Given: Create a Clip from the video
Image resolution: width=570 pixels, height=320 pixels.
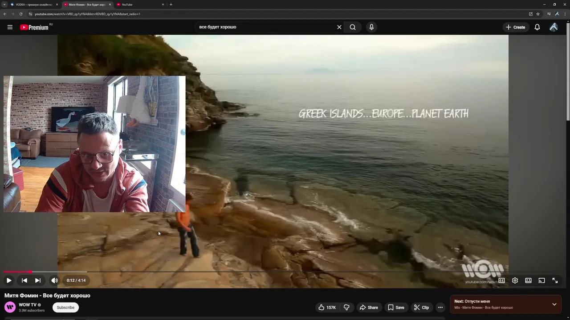Looking at the screenshot, I should 421,308.
